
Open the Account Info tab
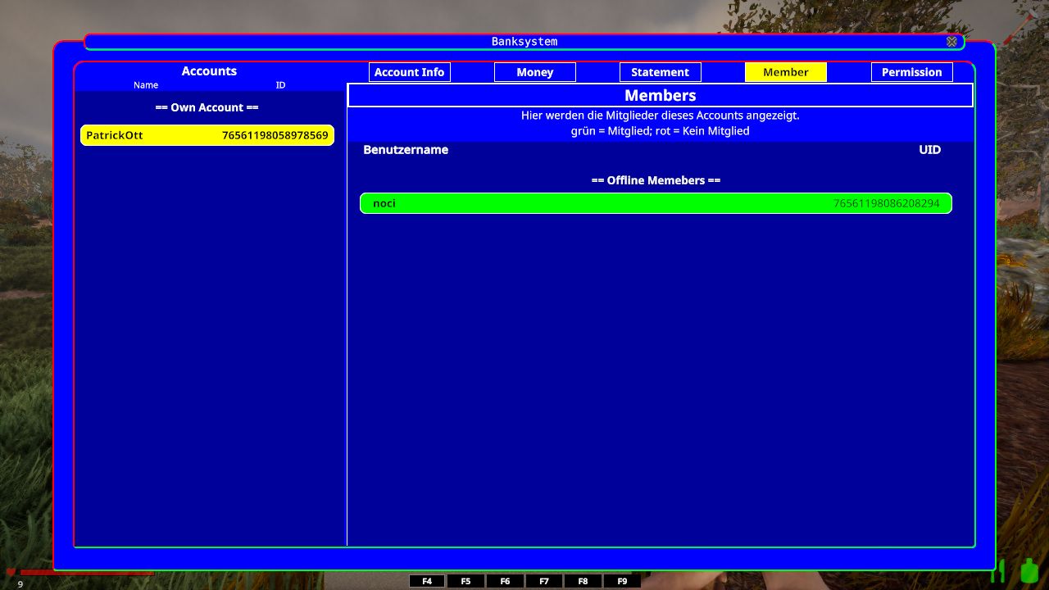coord(409,72)
